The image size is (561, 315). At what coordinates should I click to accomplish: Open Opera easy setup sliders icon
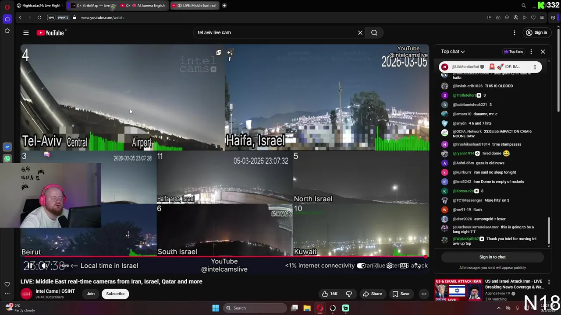point(542,17)
